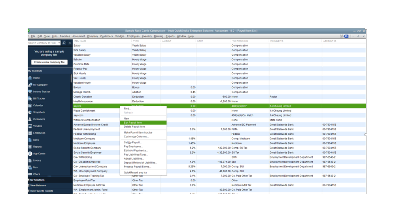This screenshot has height=222, width=395.
Task: Open Vendors shortcut icon
Action: (x=30, y=126)
